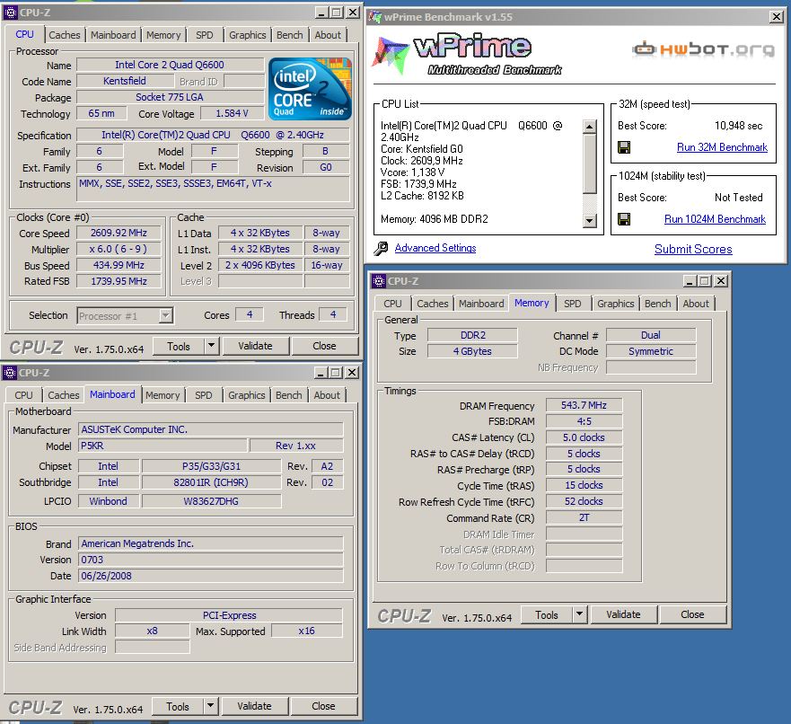791x724 pixels.
Task: Click Run 32M Benchmark link
Action: (x=722, y=146)
